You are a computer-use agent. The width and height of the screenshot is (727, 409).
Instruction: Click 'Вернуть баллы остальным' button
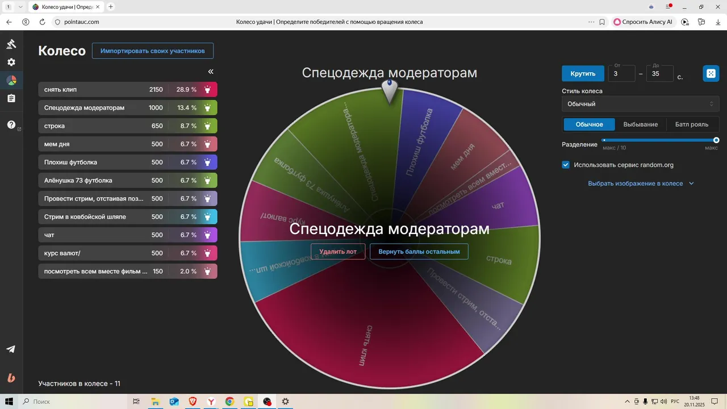pyautogui.click(x=419, y=252)
